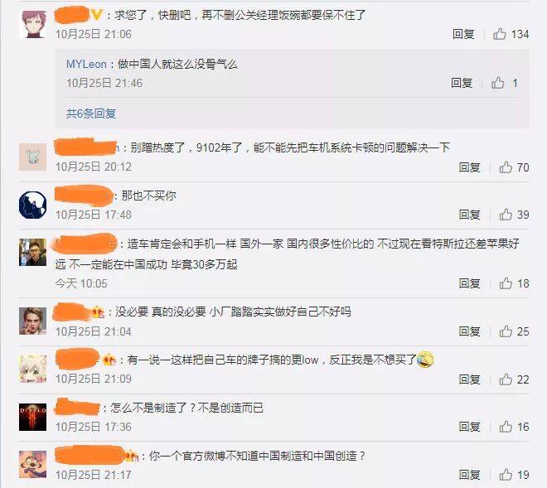The height and width of the screenshot is (488, 547).
Task: Reply to the 那也不买你 comment
Action: tap(469, 215)
